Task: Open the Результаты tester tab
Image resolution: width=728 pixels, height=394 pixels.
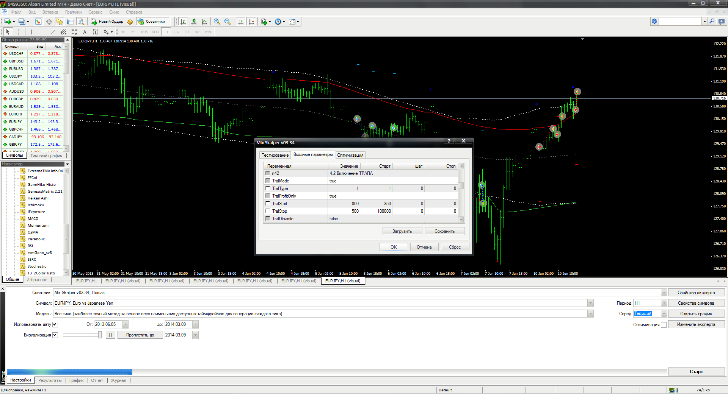Action: (x=50, y=380)
